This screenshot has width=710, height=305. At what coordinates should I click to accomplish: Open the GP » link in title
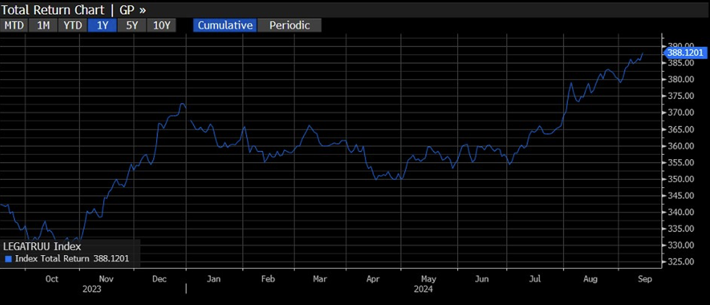click(133, 10)
